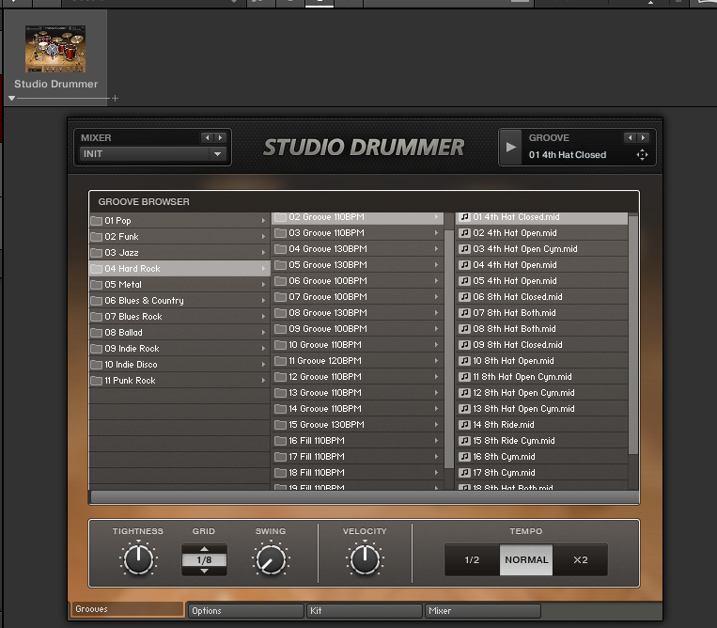The width and height of the screenshot is (717, 628).
Task: Open the 08 Ballad groove folder
Action: [x=179, y=333]
